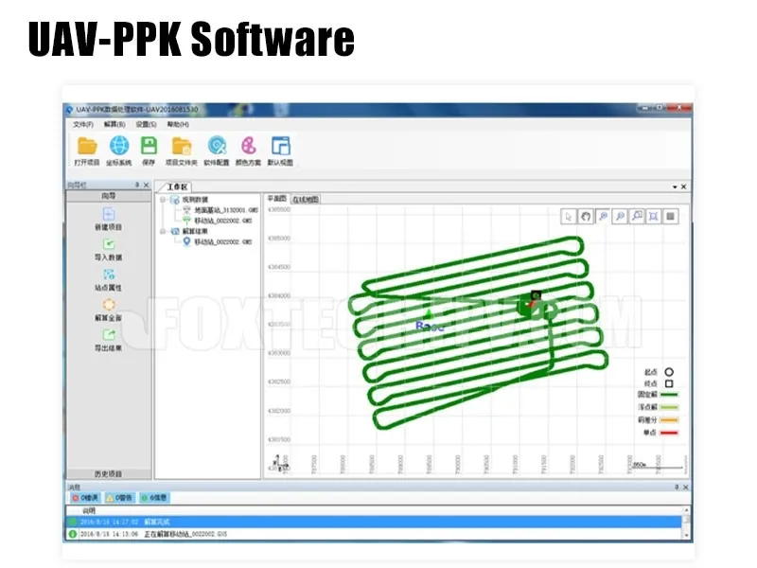Click the end-point square marker on track
Screen dimensions: 757x568
[x=536, y=294]
